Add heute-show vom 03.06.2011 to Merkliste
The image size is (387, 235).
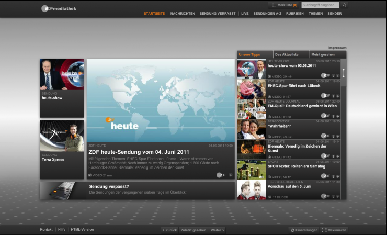click(338, 76)
